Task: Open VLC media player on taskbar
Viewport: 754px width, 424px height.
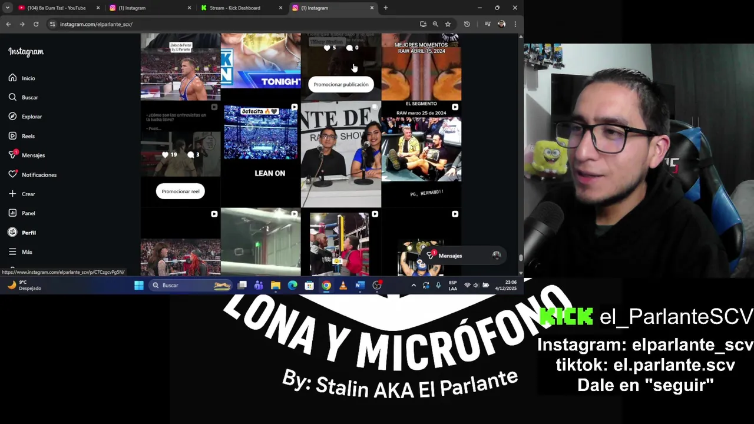Action: 343,285
